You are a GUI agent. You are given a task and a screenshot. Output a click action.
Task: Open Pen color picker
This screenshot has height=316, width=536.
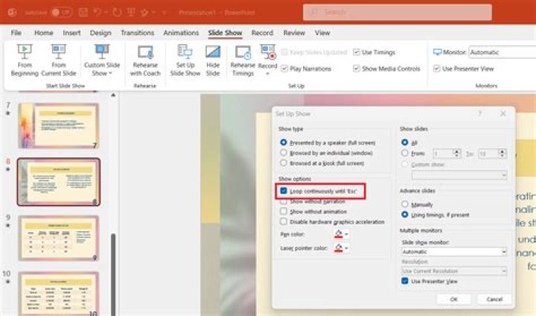pos(342,234)
